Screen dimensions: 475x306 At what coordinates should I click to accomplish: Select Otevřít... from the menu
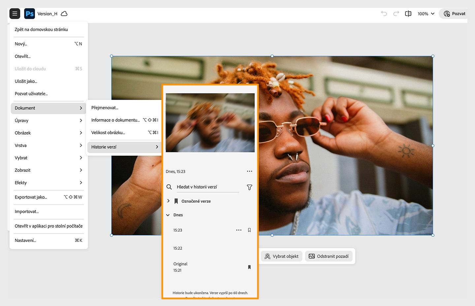click(x=48, y=56)
